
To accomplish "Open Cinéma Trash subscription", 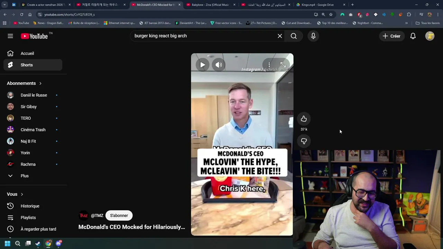I will point(33,130).
